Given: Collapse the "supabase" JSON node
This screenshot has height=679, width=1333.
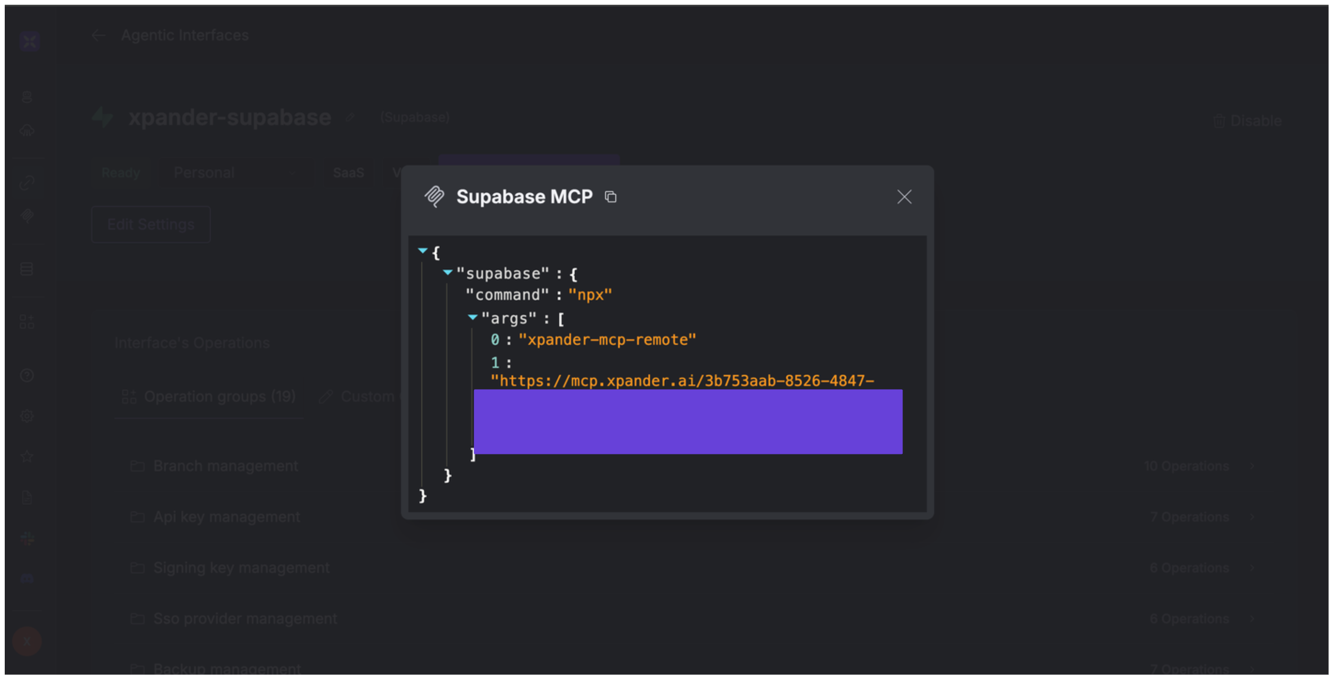Looking at the screenshot, I should 447,272.
